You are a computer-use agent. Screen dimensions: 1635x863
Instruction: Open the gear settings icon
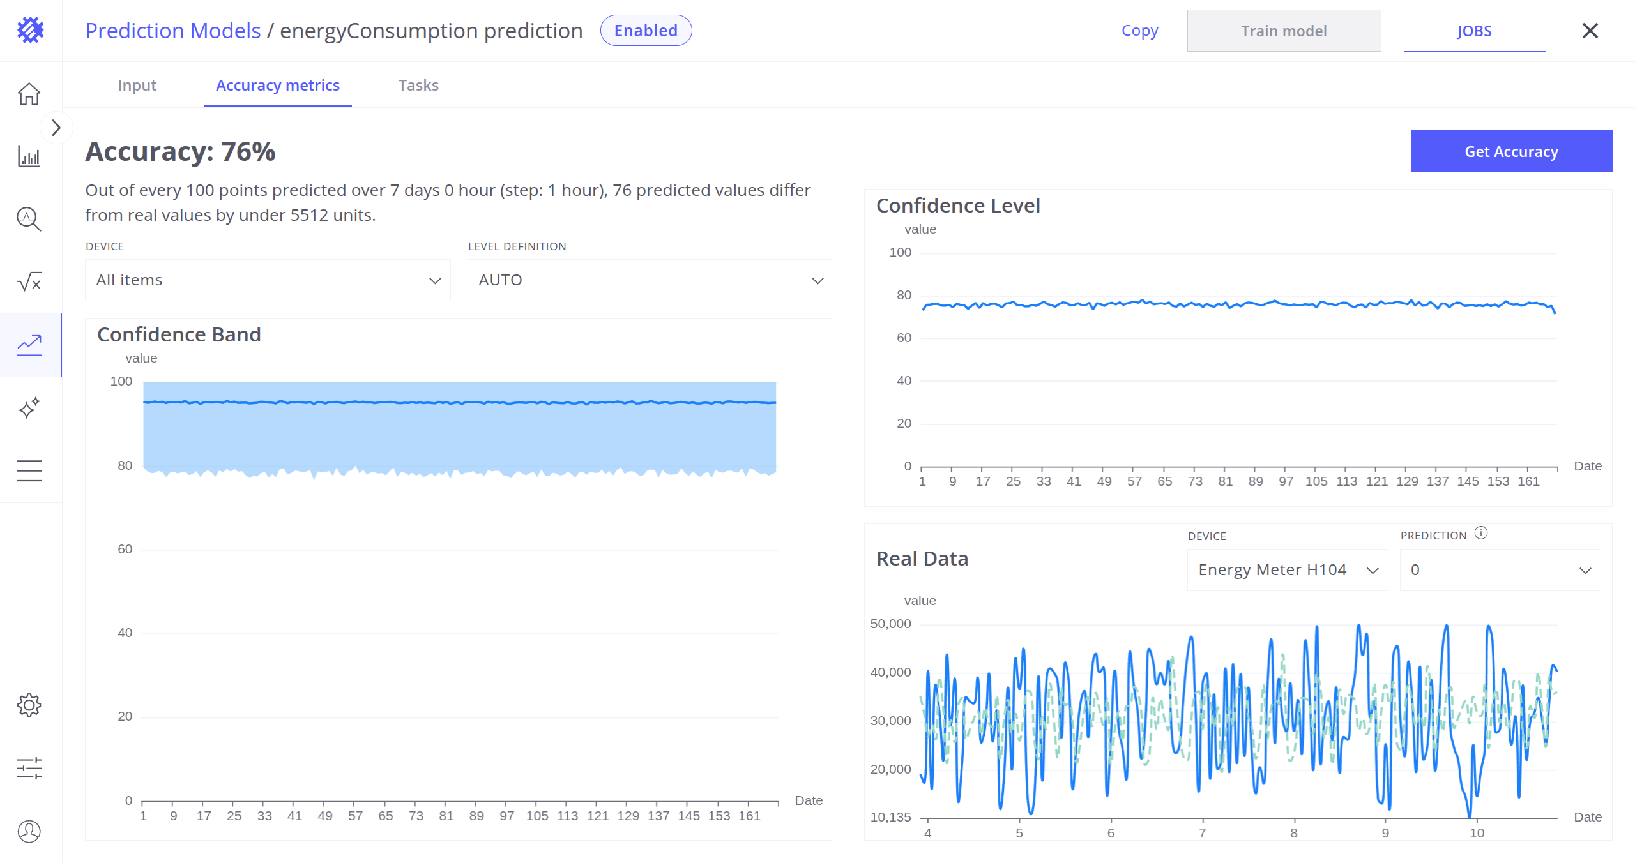29,705
